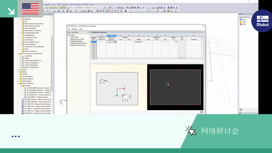Click the Nodal Constraints tree icon

[x=23, y=51]
